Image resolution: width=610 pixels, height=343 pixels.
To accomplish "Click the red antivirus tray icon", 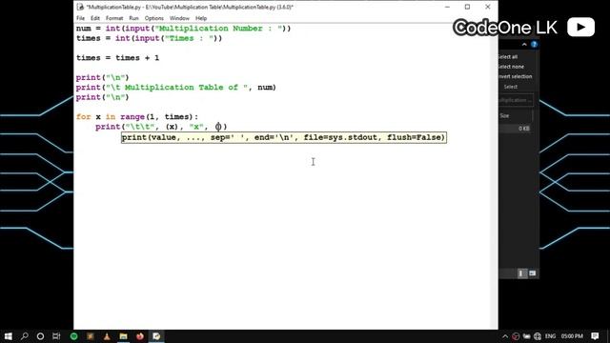I will tap(516, 336).
